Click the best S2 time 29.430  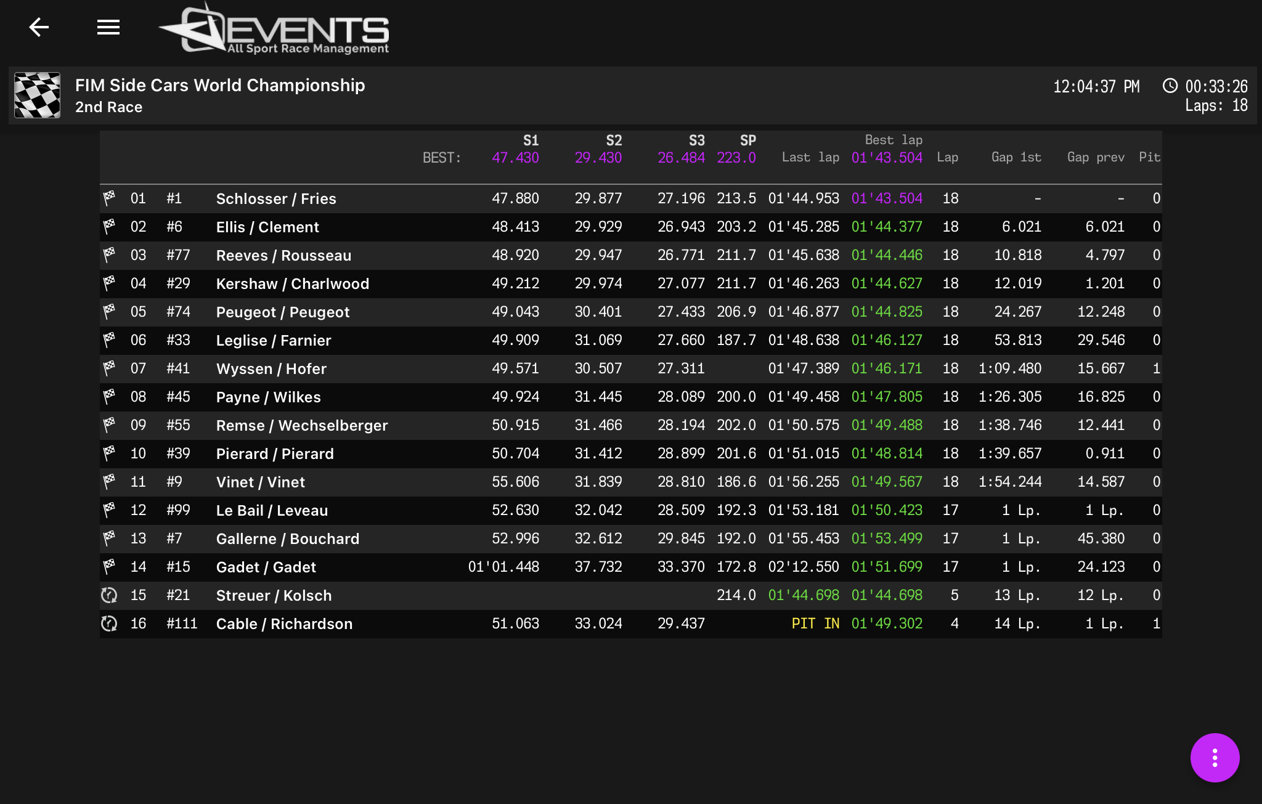tap(598, 157)
